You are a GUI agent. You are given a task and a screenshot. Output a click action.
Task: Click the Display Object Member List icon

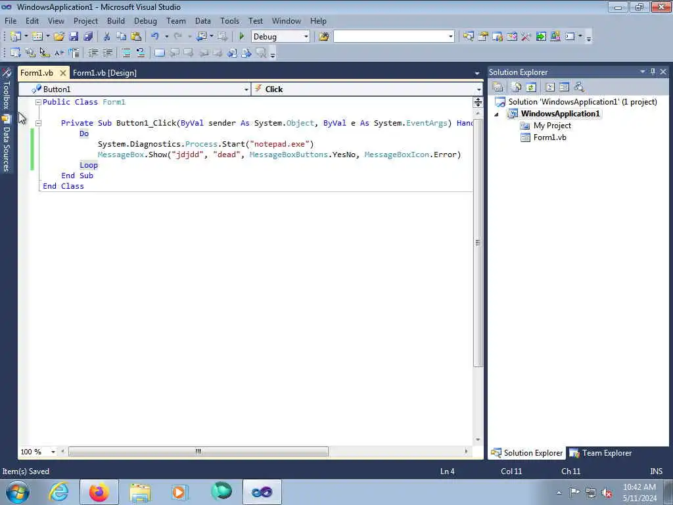16,53
